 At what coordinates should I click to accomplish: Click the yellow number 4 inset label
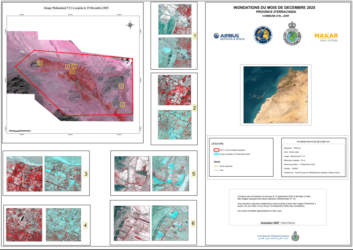pyautogui.click(x=85, y=225)
